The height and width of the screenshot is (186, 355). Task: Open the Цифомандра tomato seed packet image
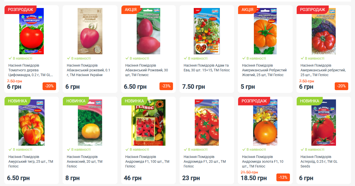pyautogui.click(x=32, y=31)
